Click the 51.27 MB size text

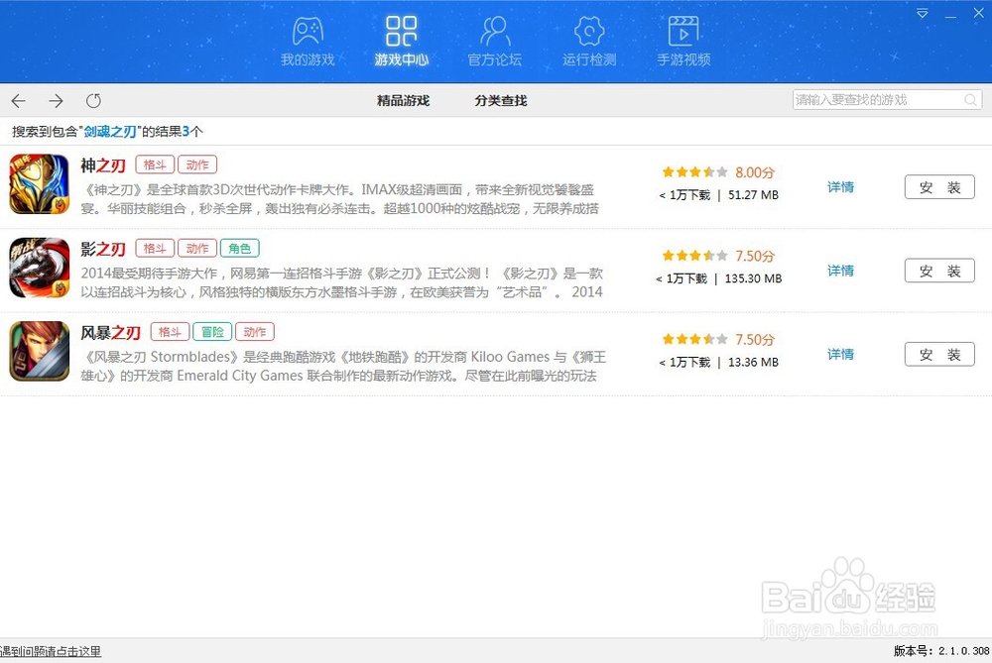click(753, 194)
